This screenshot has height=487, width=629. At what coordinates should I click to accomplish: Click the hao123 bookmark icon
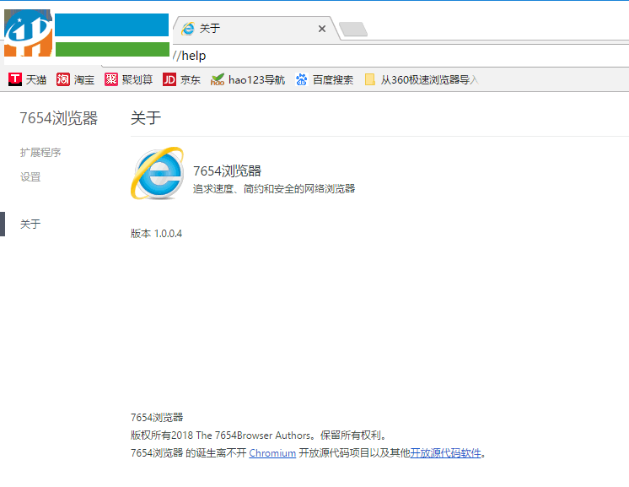click(217, 79)
